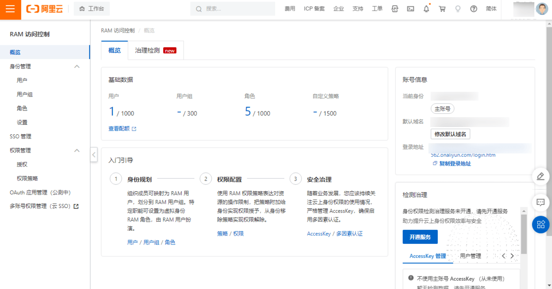The width and height of the screenshot is (552, 289).
Task: Collapse the 身份管理 section chevron
Action: (x=77, y=66)
